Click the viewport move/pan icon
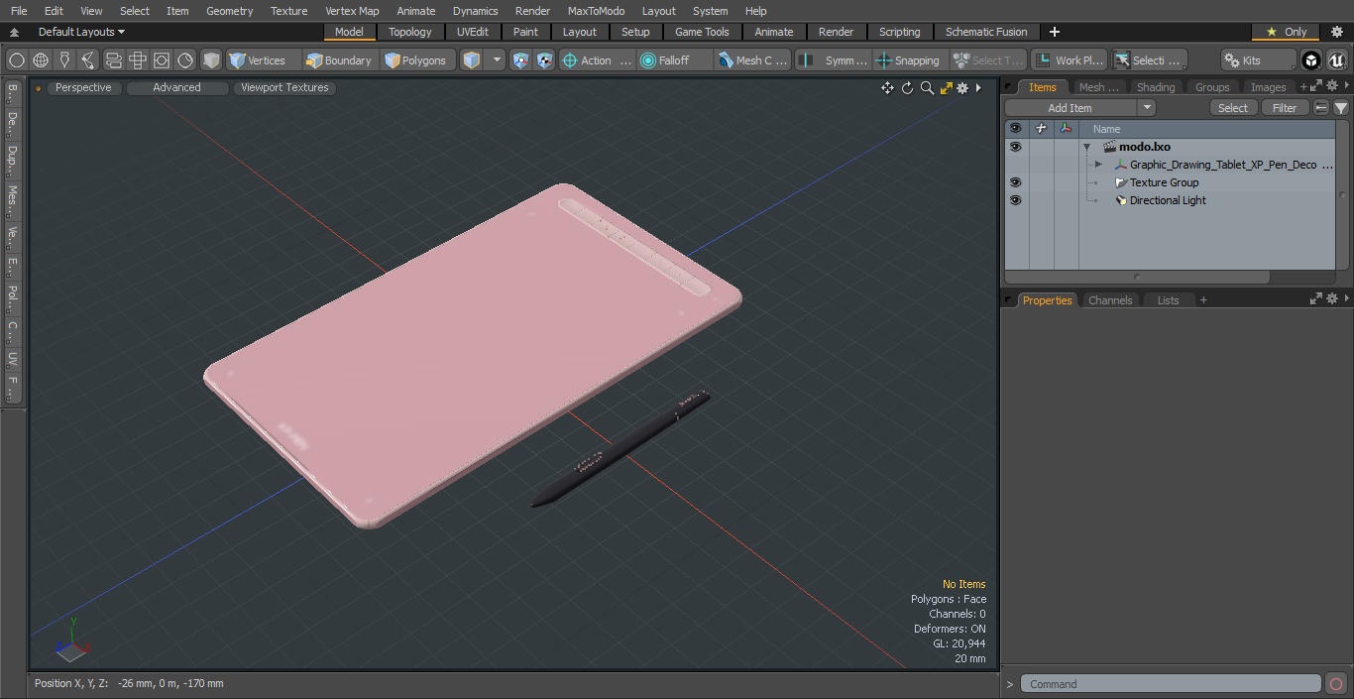Viewport: 1354px width, 699px height. click(x=887, y=88)
